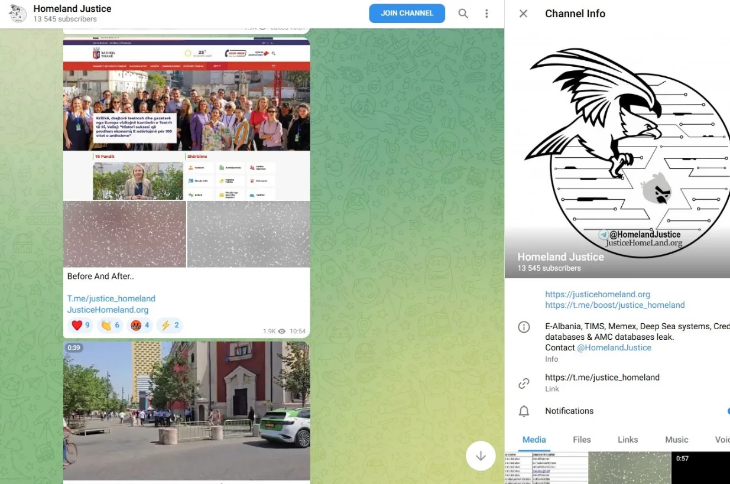Click the @HomelandJustice contact mention
This screenshot has width=730, height=484.
pyautogui.click(x=614, y=347)
